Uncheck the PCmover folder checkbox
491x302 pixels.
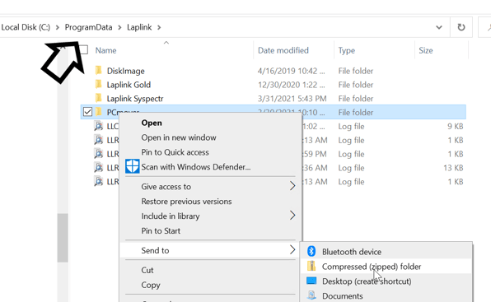coord(87,112)
